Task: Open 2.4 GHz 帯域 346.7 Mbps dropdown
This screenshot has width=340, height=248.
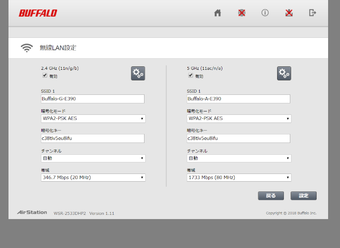Action: (93, 177)
